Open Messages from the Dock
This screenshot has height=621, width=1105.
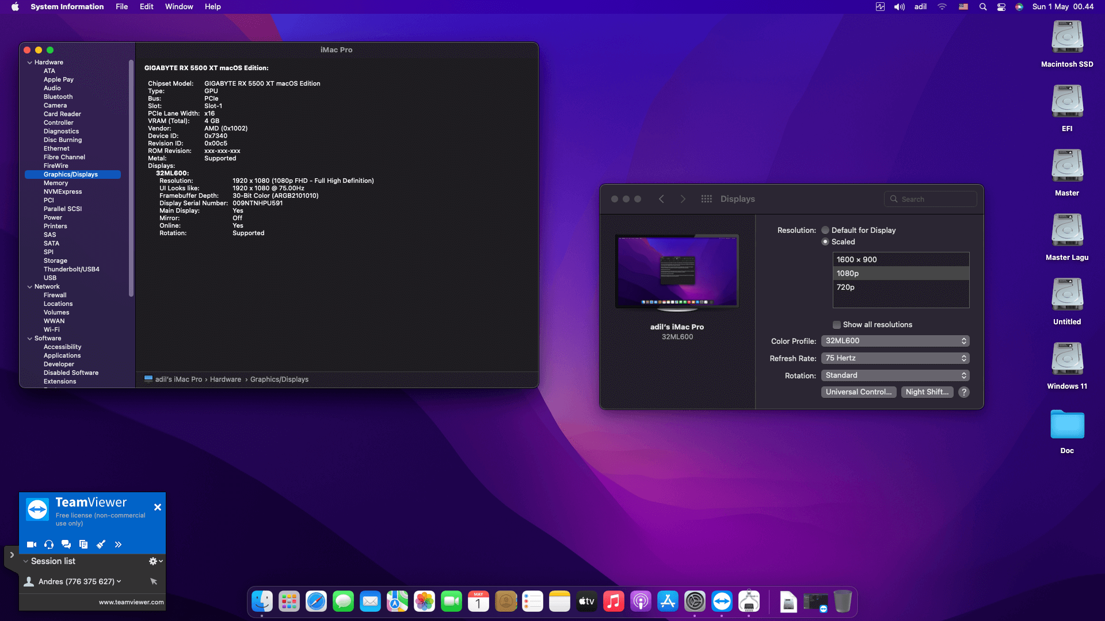(x=343, y=601)
